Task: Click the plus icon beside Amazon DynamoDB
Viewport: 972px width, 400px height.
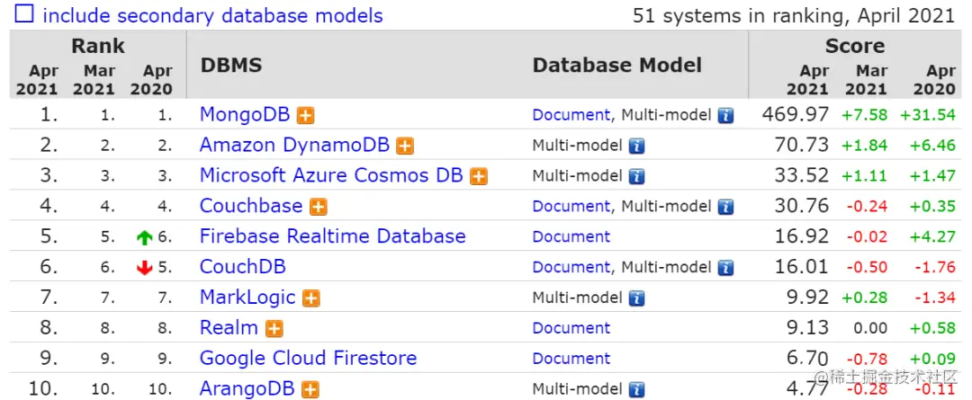Action: (405, 147)
